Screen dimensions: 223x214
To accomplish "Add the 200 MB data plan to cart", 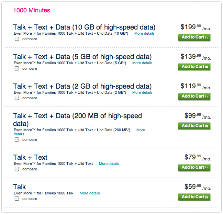I will coord(194,126).
